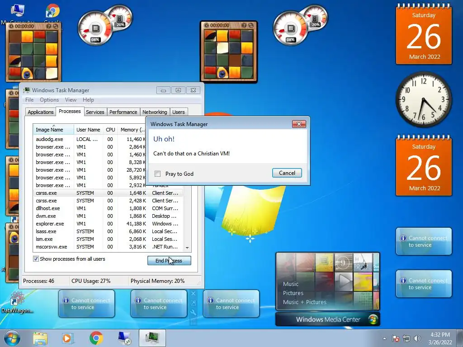Click the calendar gadget below the clock
The width and height of the screenshot is (463, 347).
(x=424, y=165)
